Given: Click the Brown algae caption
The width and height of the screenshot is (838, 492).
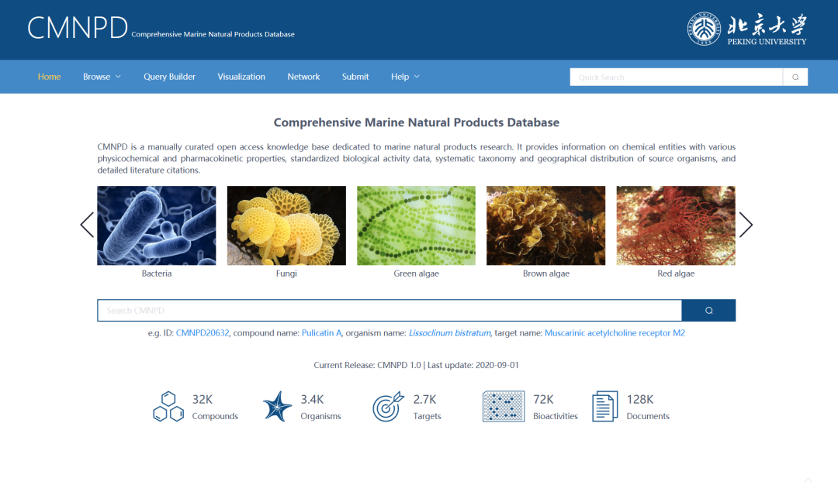Looking at the screenshot, I should (546, 274).
